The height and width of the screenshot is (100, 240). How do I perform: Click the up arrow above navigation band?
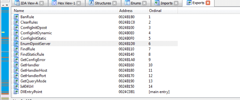pos(3,5)
